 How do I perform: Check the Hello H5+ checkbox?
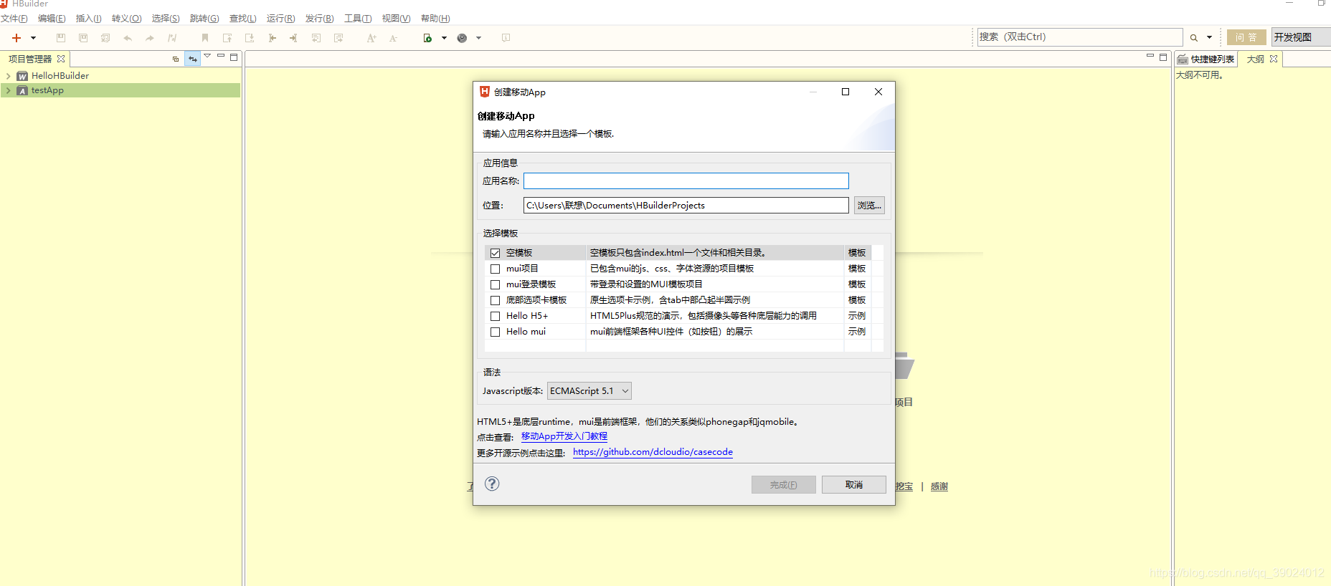point(495,316)
